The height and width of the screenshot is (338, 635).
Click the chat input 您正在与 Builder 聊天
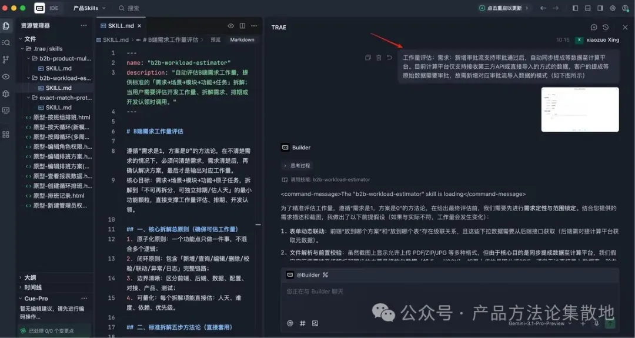(450, 292)
